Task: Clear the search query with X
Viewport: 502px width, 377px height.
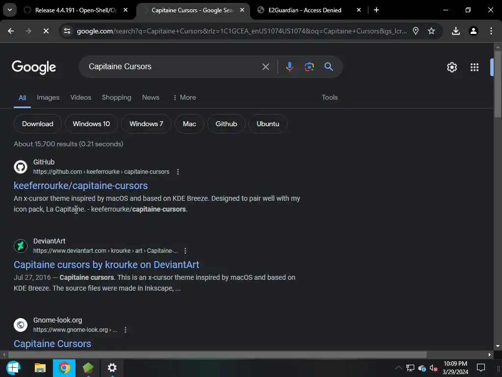Action: point(265,67)
